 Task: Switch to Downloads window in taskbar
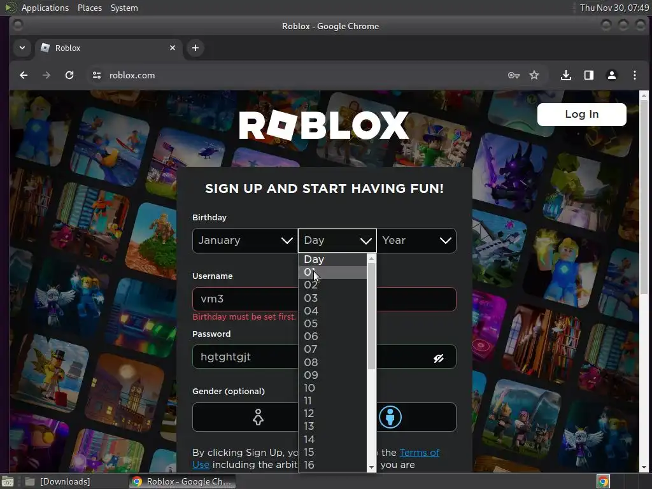pyautogui.click(x=58, y=481)
